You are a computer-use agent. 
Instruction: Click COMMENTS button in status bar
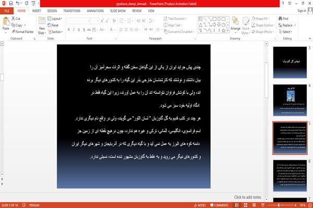(x=219, y=205)
